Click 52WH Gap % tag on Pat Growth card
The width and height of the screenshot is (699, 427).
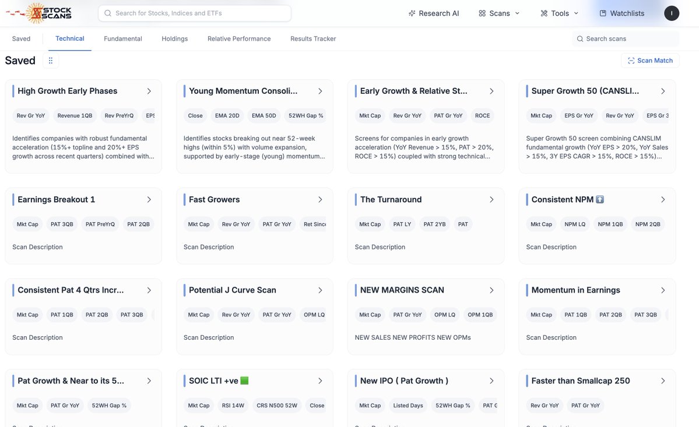click(109, 405)
